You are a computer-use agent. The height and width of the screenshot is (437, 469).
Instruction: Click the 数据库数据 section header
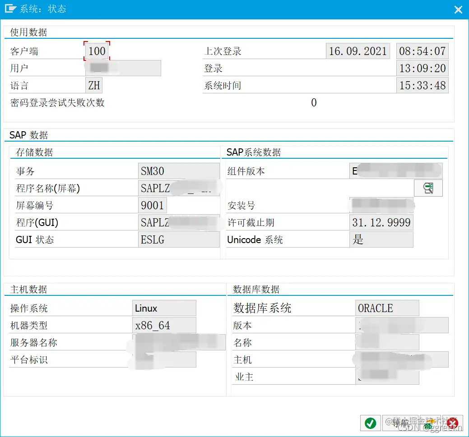tap(256, 290)
